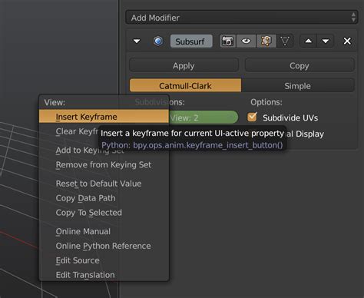This screenshot has width=364, height=298.
Task: Enable the on-cage triangle icon for modifier
Action: pyautogui.click(x=285, y=41)
